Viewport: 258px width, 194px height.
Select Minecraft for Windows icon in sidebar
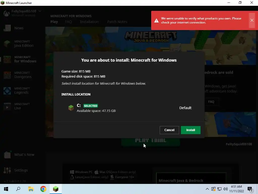(7, 59)
